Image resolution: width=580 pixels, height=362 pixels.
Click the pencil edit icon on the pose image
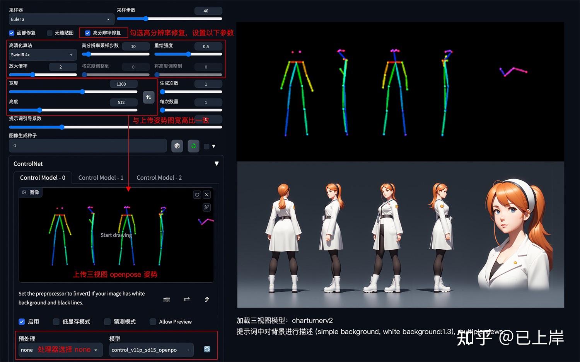[x=206, y=207]
